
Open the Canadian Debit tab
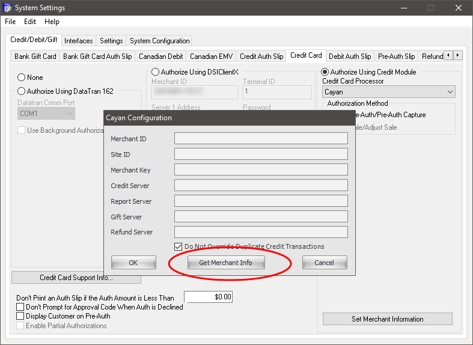tap(161, 56)
